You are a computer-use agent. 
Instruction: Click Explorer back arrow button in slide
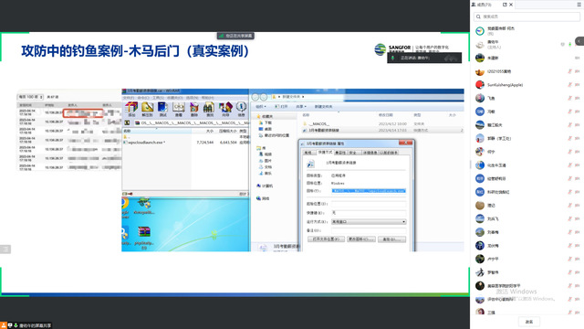(x=255, y=97)
